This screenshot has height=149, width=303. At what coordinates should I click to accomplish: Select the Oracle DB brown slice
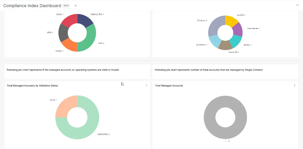(225, 45)
